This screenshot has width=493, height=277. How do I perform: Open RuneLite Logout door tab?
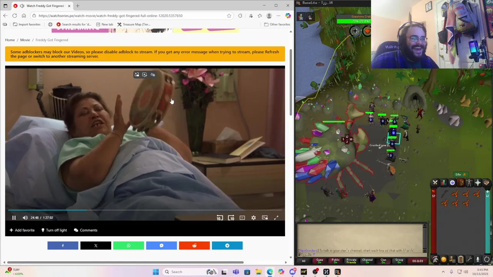point(461,260)
